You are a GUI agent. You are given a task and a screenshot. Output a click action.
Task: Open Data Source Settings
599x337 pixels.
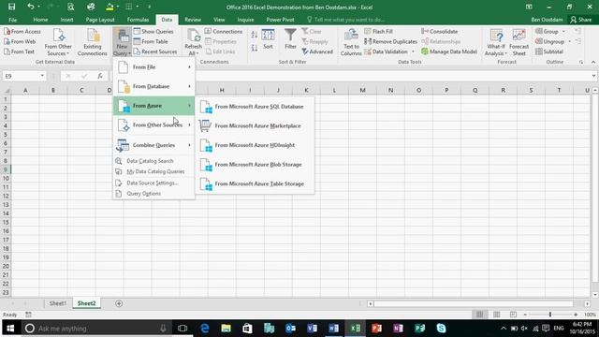click(x=153, y=183)
